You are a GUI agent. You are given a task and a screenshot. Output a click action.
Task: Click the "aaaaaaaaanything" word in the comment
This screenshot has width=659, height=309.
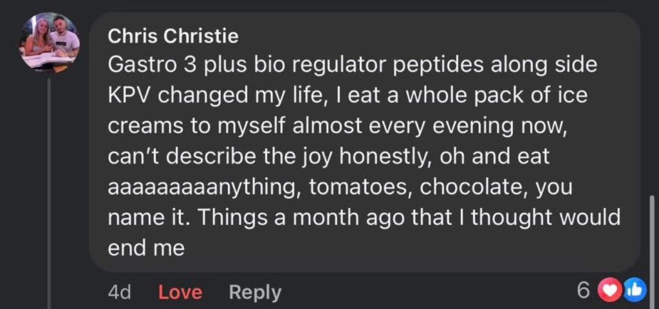click(x=205, y=187)
